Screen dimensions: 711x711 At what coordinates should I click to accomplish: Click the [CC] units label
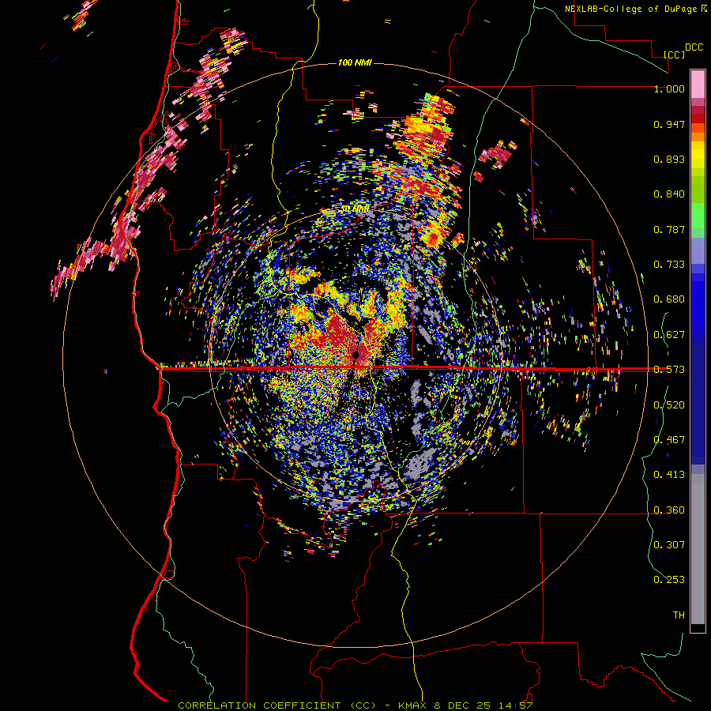675,55
